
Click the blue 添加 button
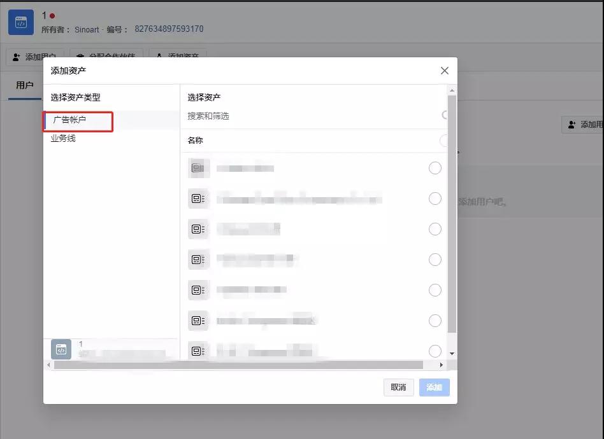[x=434, y=387]
